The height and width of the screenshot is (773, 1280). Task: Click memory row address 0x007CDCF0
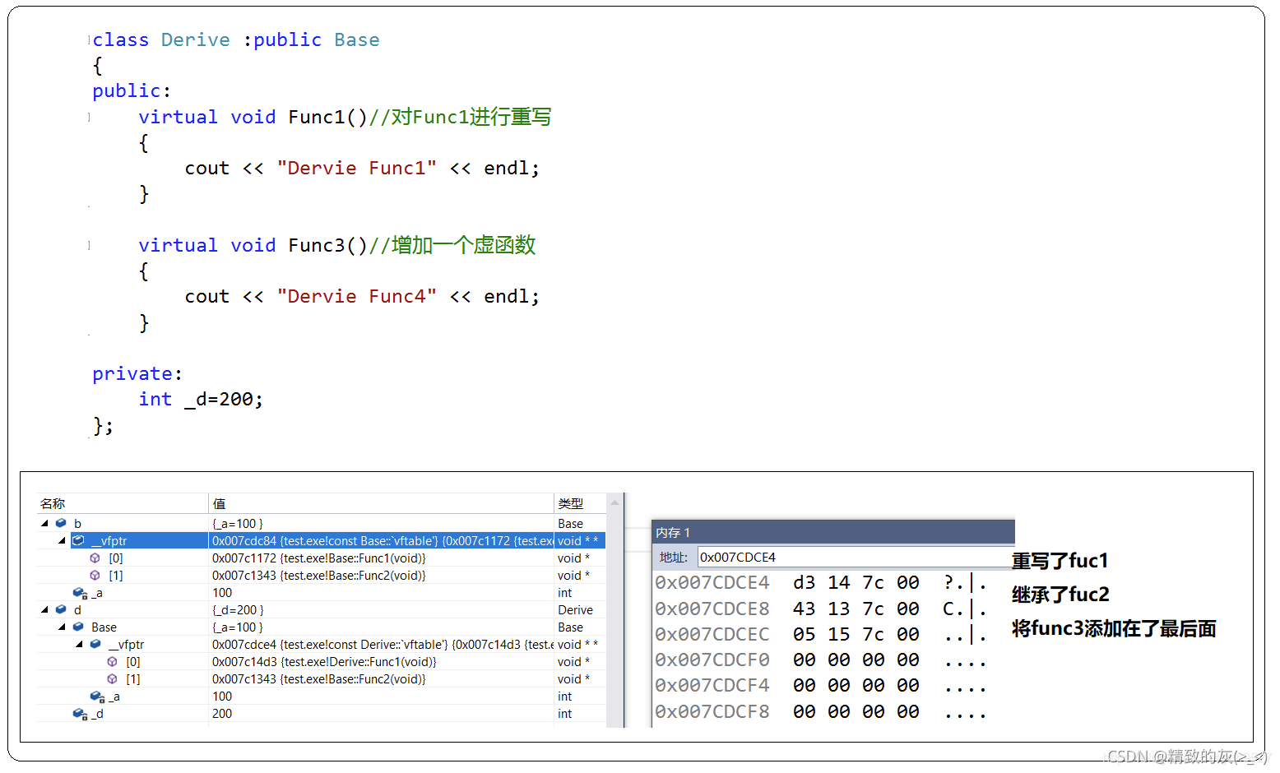click(712, 660)
